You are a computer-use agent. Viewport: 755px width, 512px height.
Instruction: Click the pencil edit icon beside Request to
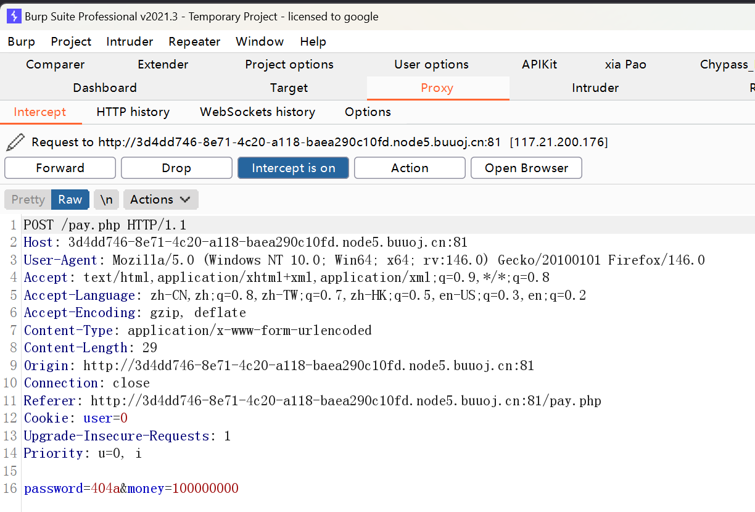(x=15, y=142)
